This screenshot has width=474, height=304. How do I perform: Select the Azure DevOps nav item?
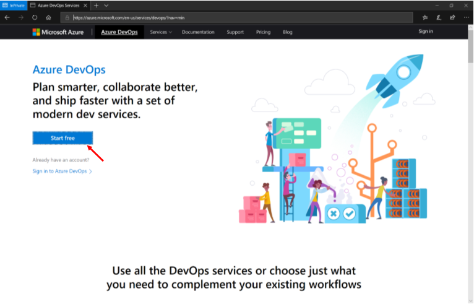coord(119,32)
